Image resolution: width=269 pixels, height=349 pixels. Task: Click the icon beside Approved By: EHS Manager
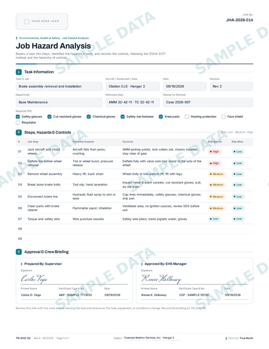tap(142, 264)
